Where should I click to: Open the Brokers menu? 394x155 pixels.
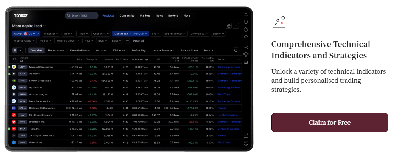tap(173, 15)
